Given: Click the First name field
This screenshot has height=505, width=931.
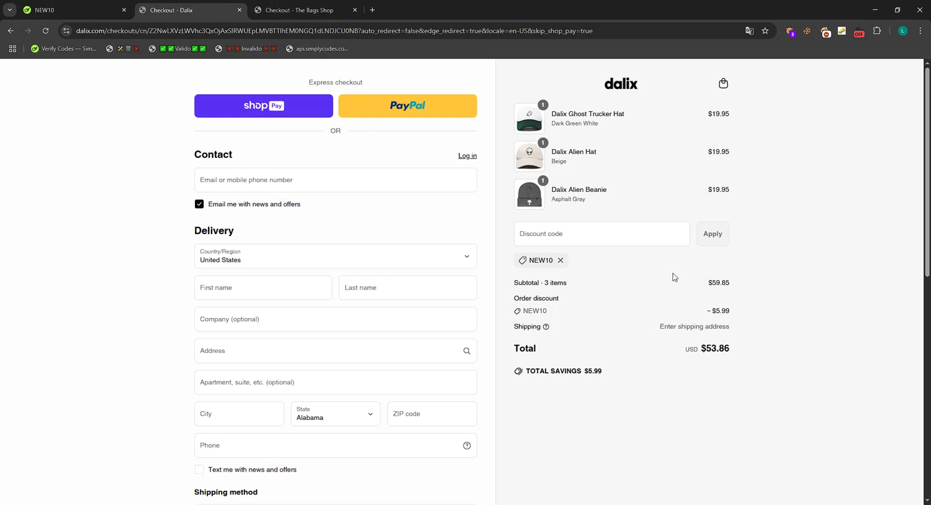Looking at the screenshot, I should click(x=263, y=288).
